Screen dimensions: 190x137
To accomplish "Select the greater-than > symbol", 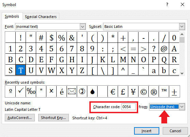I will click(x=143, y=48).
